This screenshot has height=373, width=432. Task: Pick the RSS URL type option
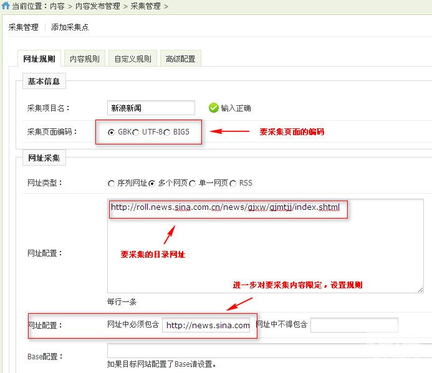[x=233, y=184]
